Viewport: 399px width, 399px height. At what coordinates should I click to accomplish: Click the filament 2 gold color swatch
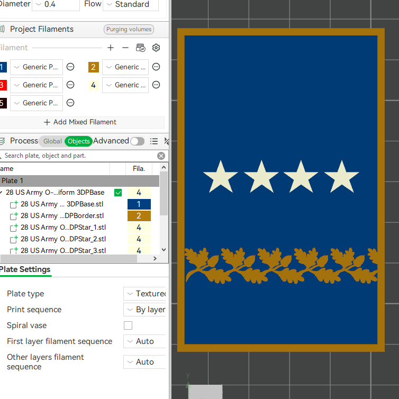pos(93,67)
